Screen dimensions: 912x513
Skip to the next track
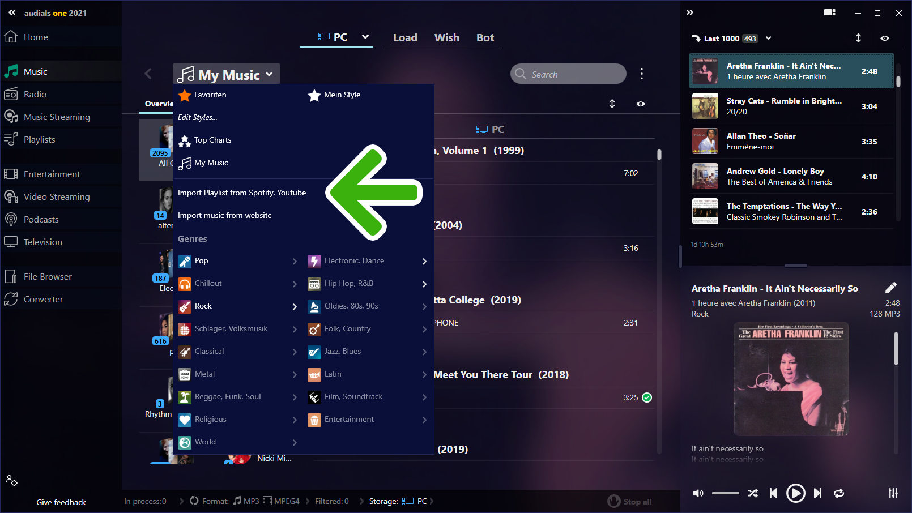coord(817,493)
